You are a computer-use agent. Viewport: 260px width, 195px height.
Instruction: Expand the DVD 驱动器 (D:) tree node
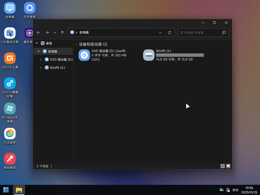pyautogui.click(x=41, y=59)
